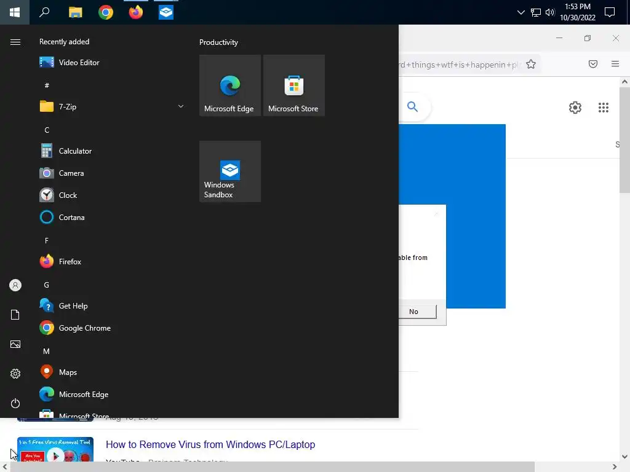The height and width of the screenshot is (472, 630).
Task: Open Settings gear in Start sidebar
Action: pyautogui.click(x=15, y=374)
